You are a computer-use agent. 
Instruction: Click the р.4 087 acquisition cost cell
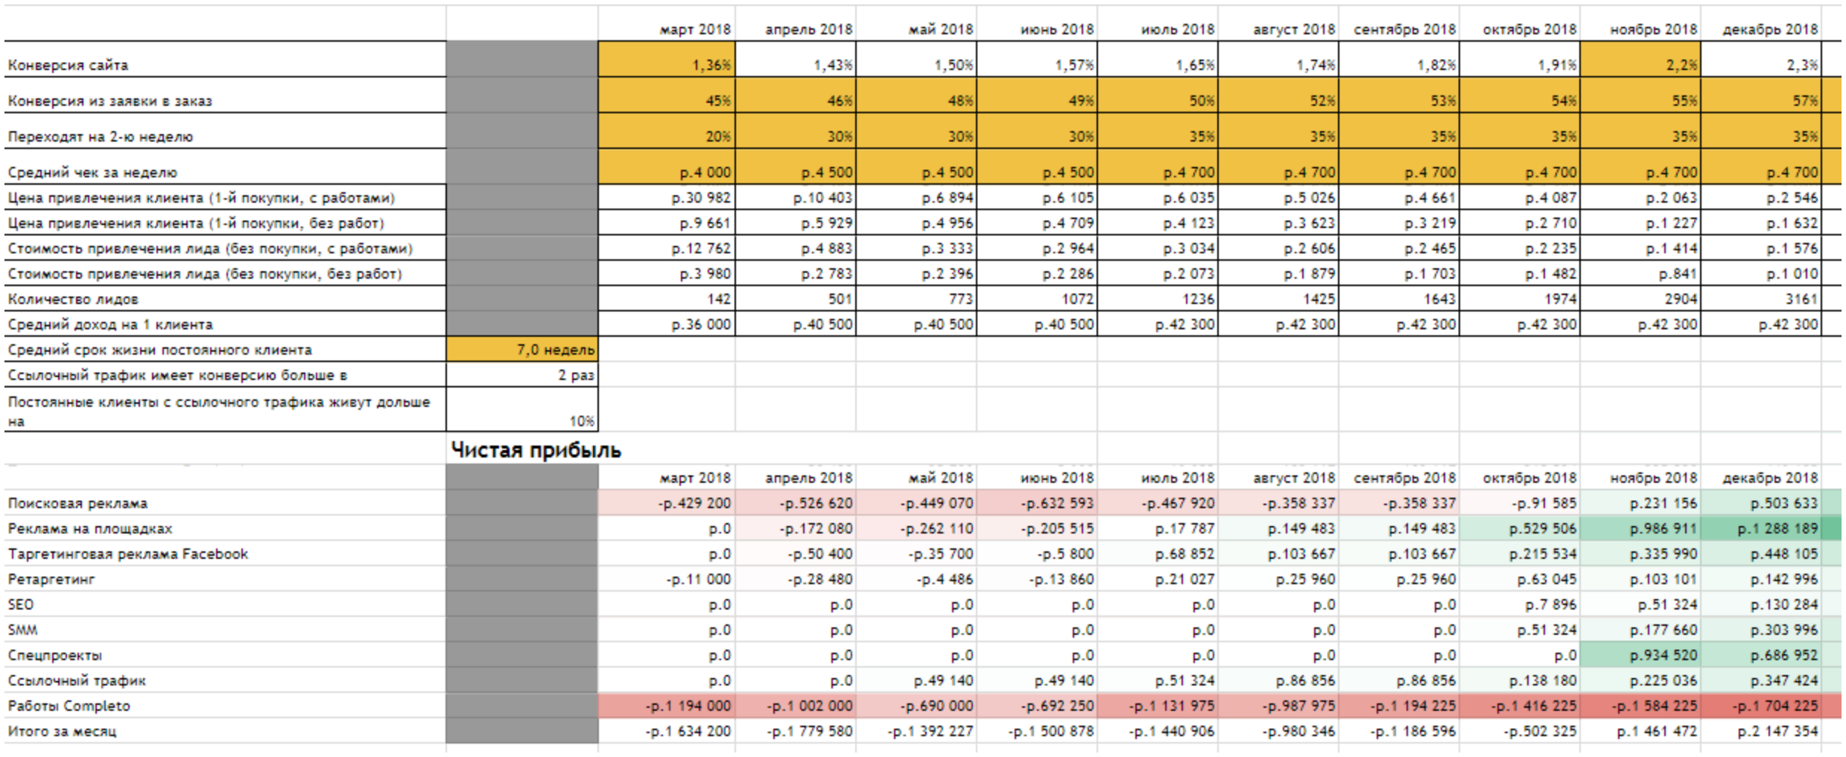tap(1519, 197)
